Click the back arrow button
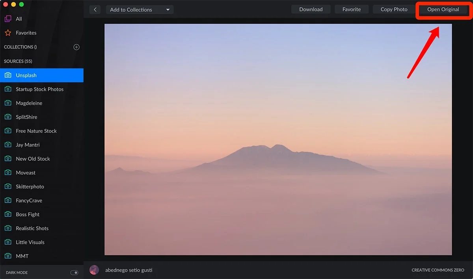This screenshot has height=279, width=473. 95,9
